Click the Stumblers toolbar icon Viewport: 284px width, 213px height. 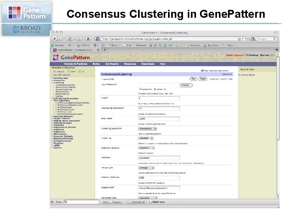(x=205, y=45)
